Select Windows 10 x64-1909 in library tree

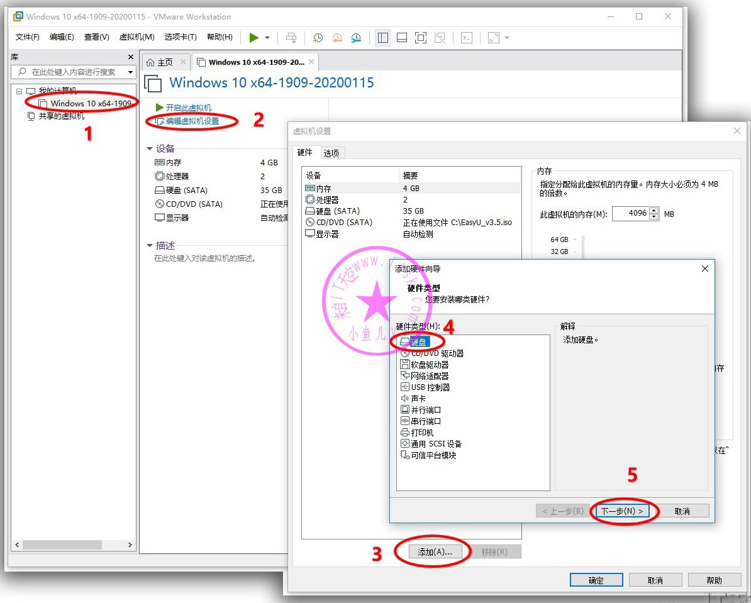(86, 103)
